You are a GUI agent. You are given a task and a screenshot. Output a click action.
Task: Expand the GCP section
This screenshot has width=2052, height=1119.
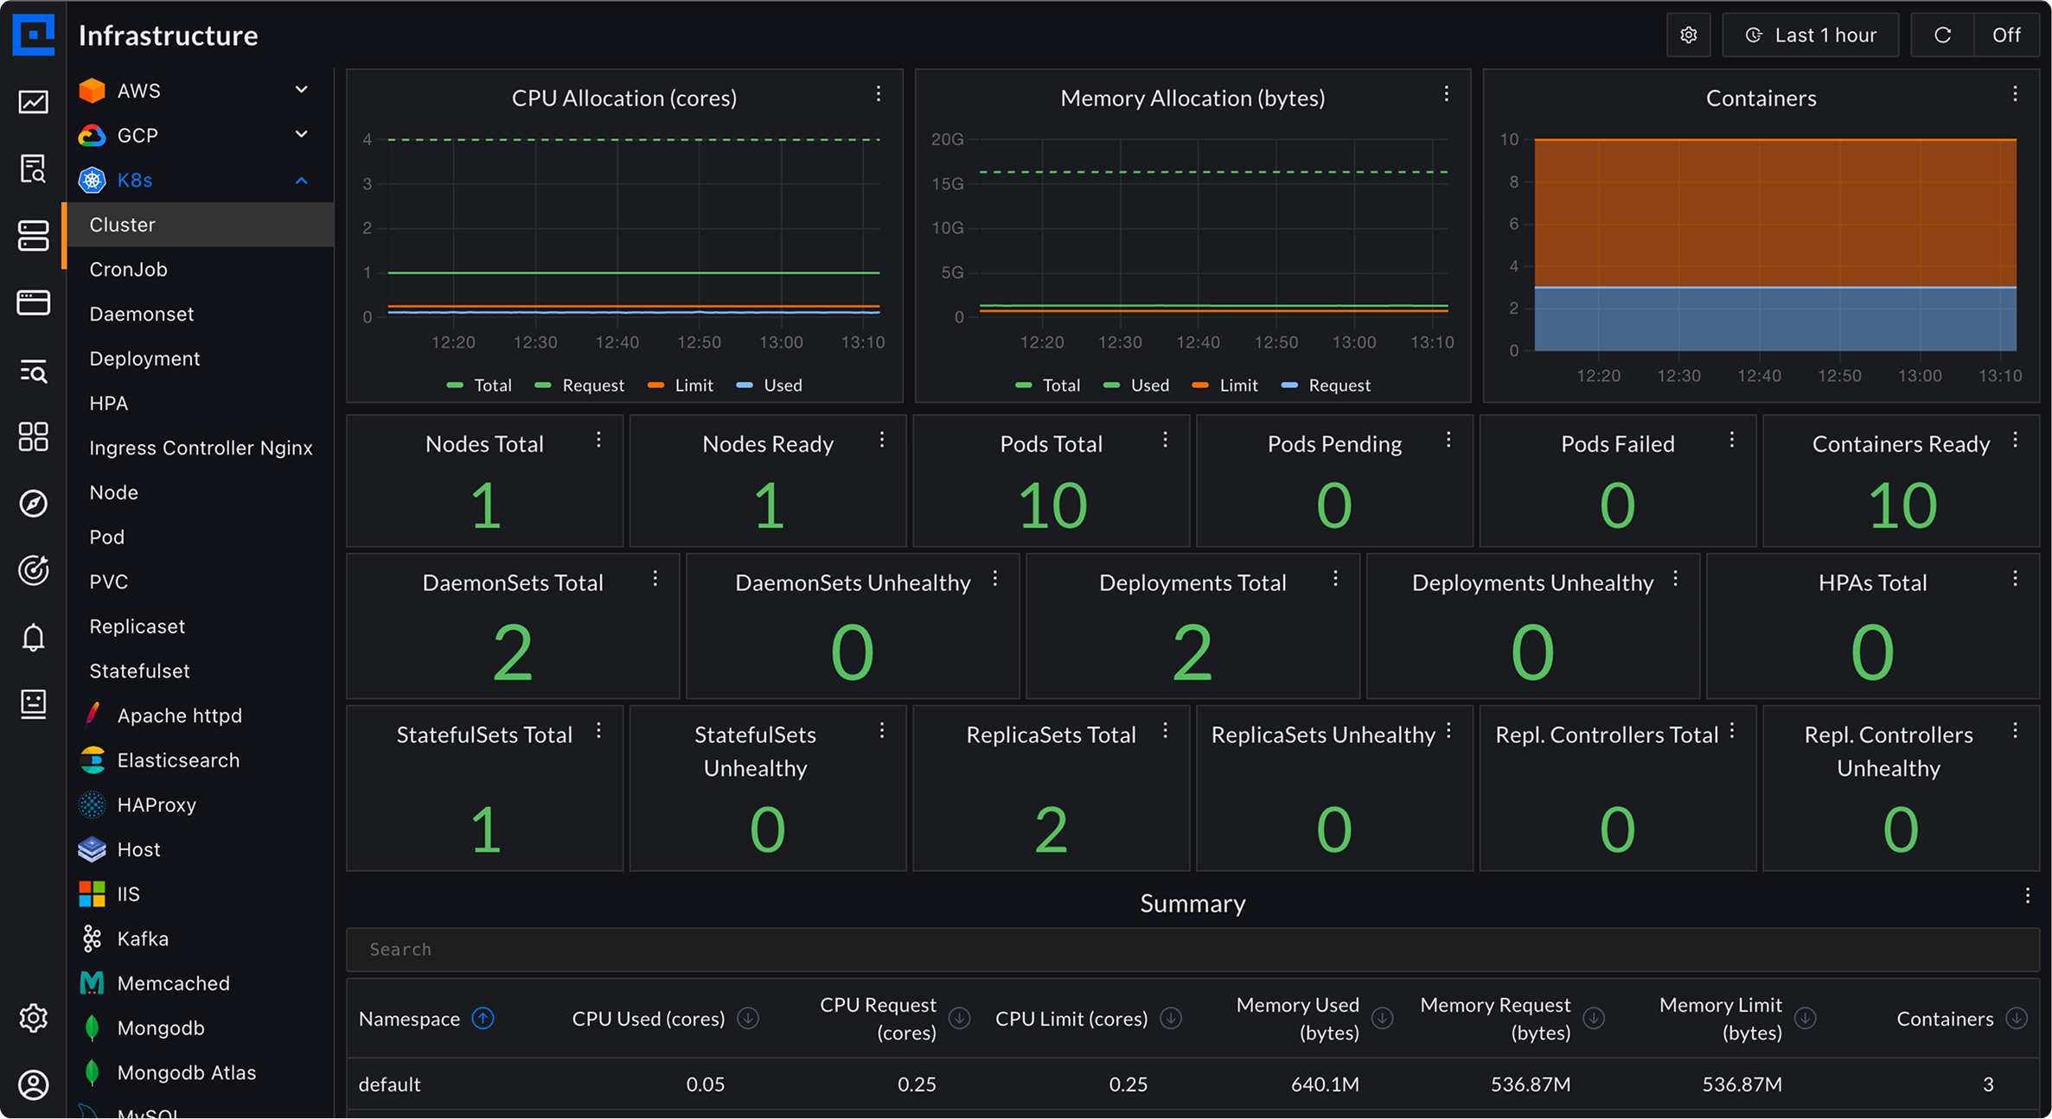(302, 135)
